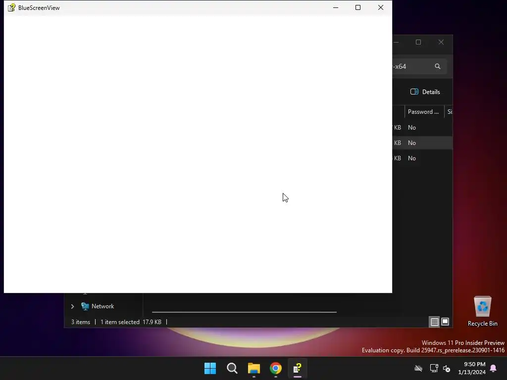Open the notifications bell in the tray
Viewport: 507px width, 380px height.
(x=494, y=368)
